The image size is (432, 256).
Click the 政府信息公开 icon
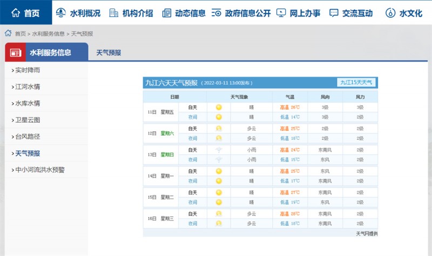[217, 13]
